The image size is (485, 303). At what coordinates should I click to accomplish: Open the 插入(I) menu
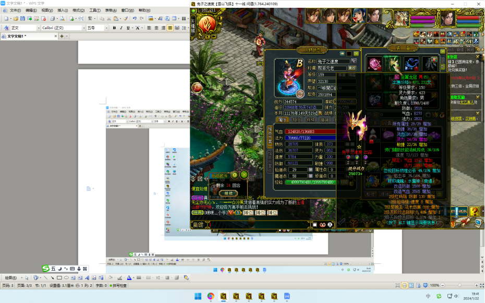[63, 10]
